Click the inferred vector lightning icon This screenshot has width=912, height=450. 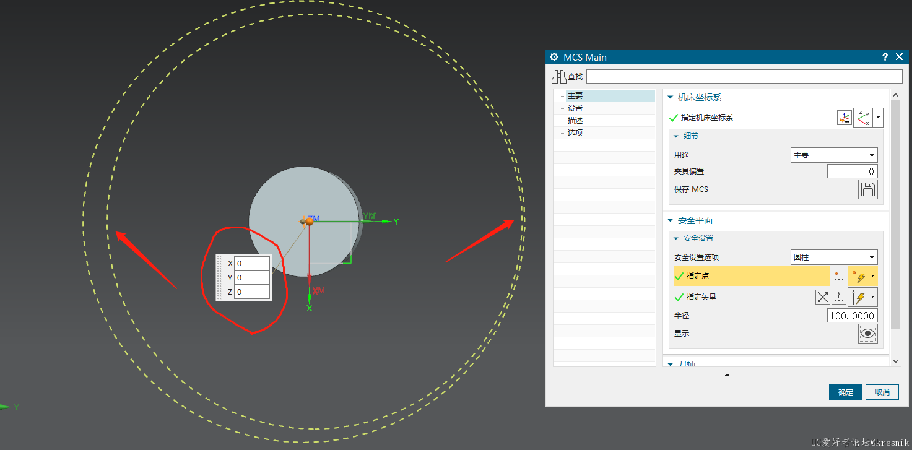tap(858, 297)
